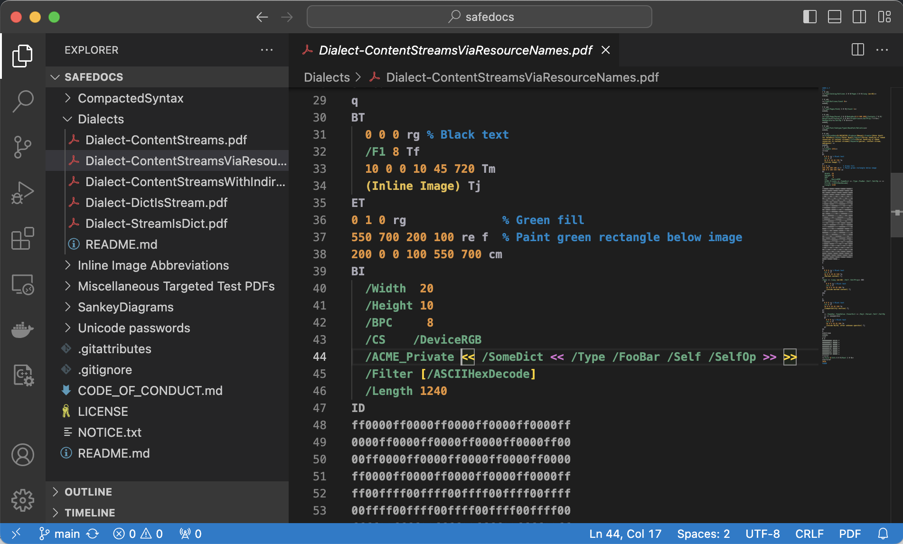Expand the Unicode passwords folder

coord(167,328)
